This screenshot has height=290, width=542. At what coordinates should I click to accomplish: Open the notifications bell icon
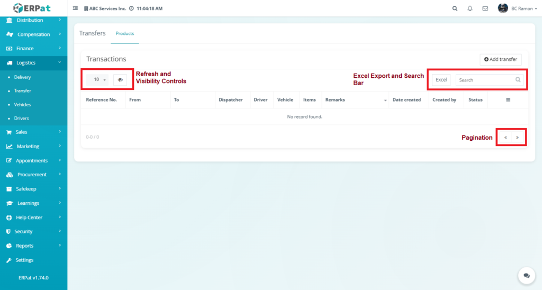pyautogui.click(x=470, y=8)
